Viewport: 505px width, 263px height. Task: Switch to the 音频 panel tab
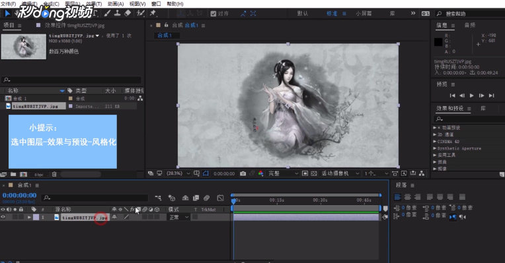tap(470, 25)
